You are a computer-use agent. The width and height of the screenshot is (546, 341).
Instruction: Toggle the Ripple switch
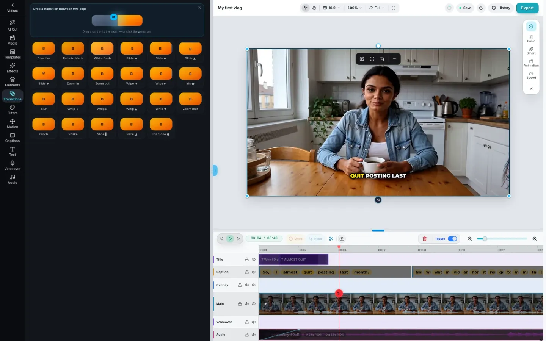coord(452,239)
